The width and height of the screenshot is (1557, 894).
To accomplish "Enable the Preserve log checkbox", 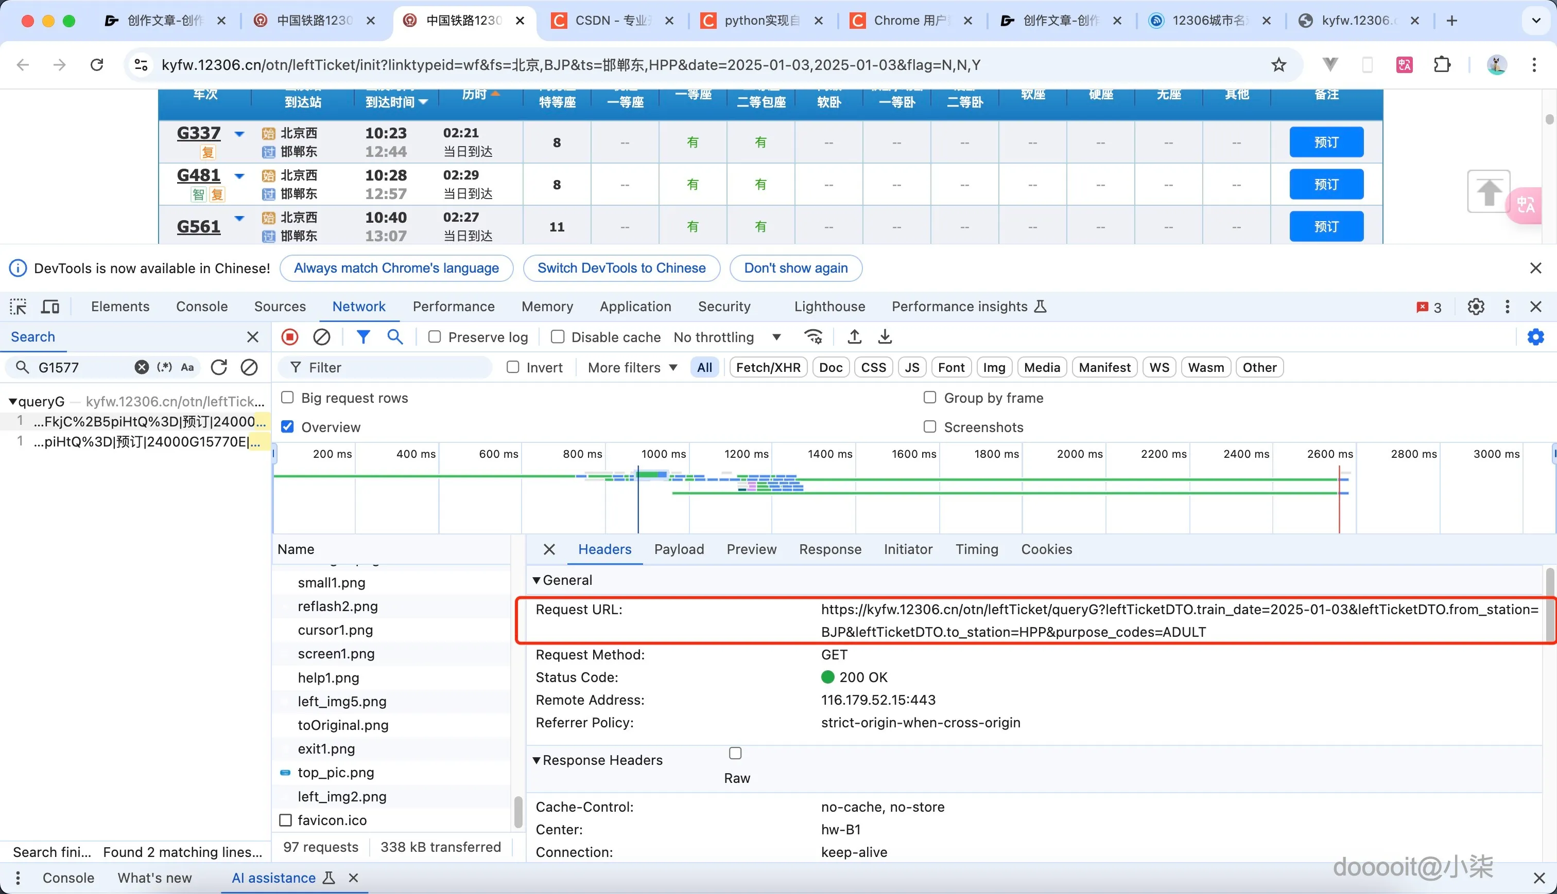I will click(x=435, y=336).
